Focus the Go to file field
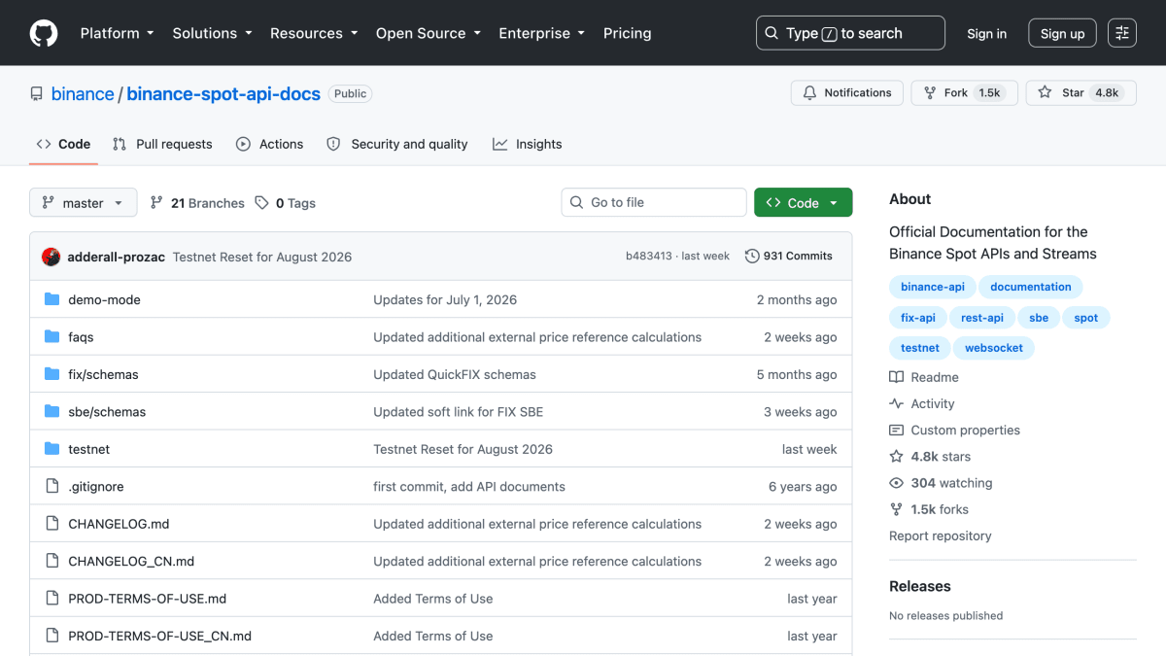1166x656 pixels. (x=654, y=202)
